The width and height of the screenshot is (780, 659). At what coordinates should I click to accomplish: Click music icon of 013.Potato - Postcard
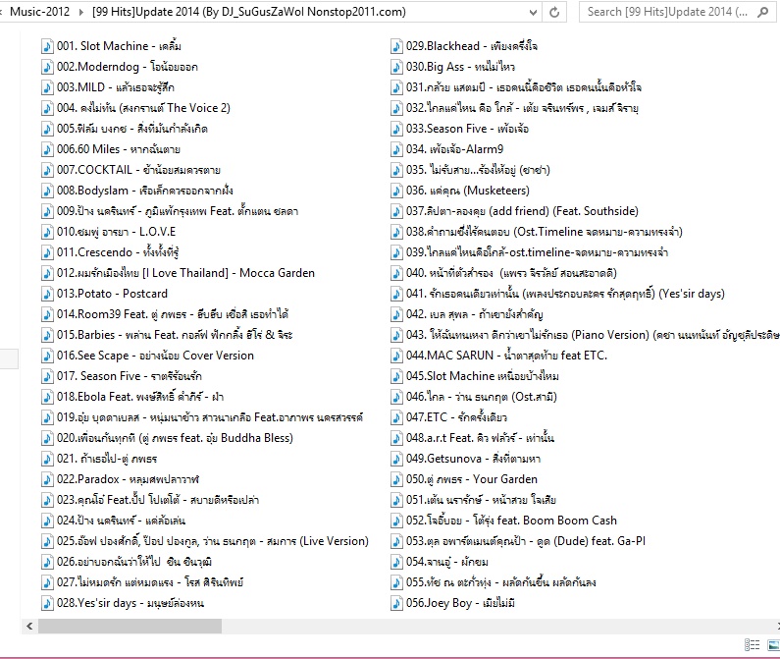coord(47,294)
